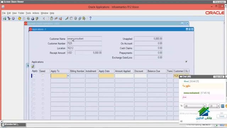Open the View menu

[x=14, y=13]
